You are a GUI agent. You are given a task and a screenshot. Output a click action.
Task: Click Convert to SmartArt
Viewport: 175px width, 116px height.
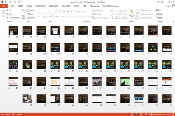[100, 18]
